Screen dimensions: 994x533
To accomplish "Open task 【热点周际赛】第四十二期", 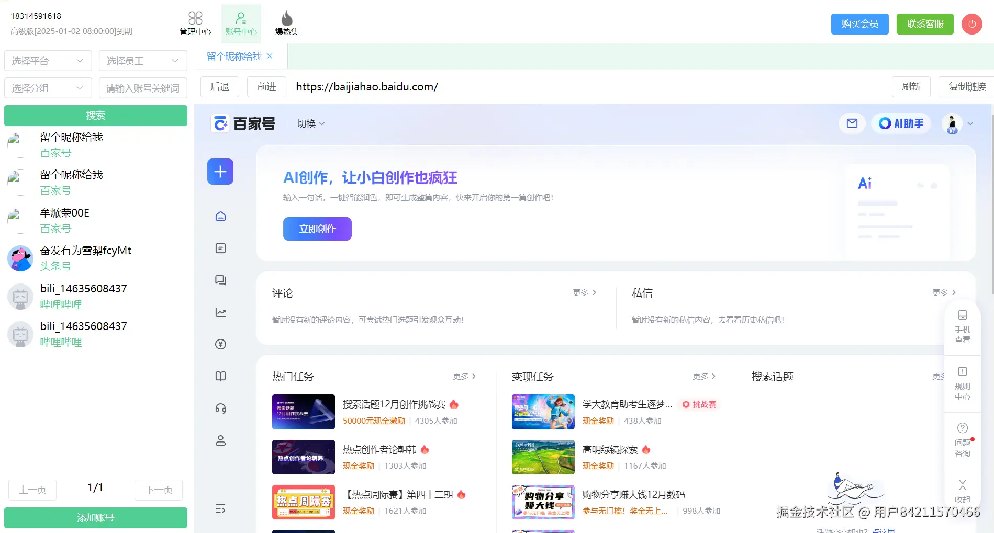I will [x=398, y=495].
